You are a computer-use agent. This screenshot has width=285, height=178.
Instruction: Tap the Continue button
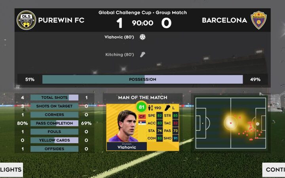(274, 169)
